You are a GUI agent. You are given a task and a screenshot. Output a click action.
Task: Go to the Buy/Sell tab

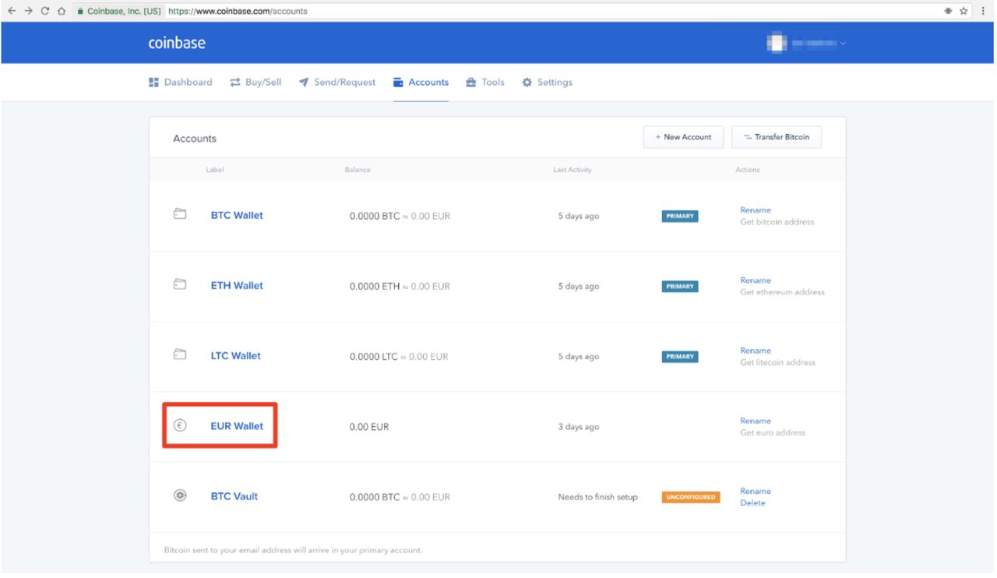[x=255, y=82]
